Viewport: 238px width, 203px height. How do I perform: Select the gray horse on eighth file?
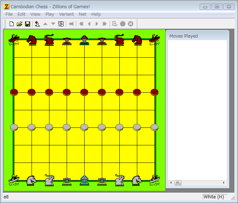pyautogui.click(x=137, y=180)
